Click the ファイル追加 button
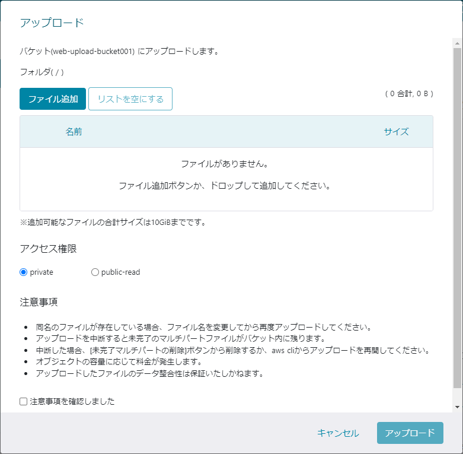Viewport: 463px width, 454px height. coord(53,99)
